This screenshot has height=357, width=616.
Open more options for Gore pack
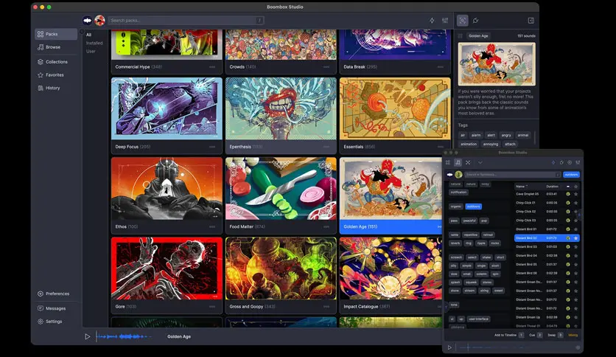212,306
